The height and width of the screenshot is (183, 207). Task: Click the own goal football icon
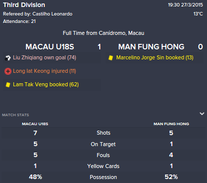(7, 58)
